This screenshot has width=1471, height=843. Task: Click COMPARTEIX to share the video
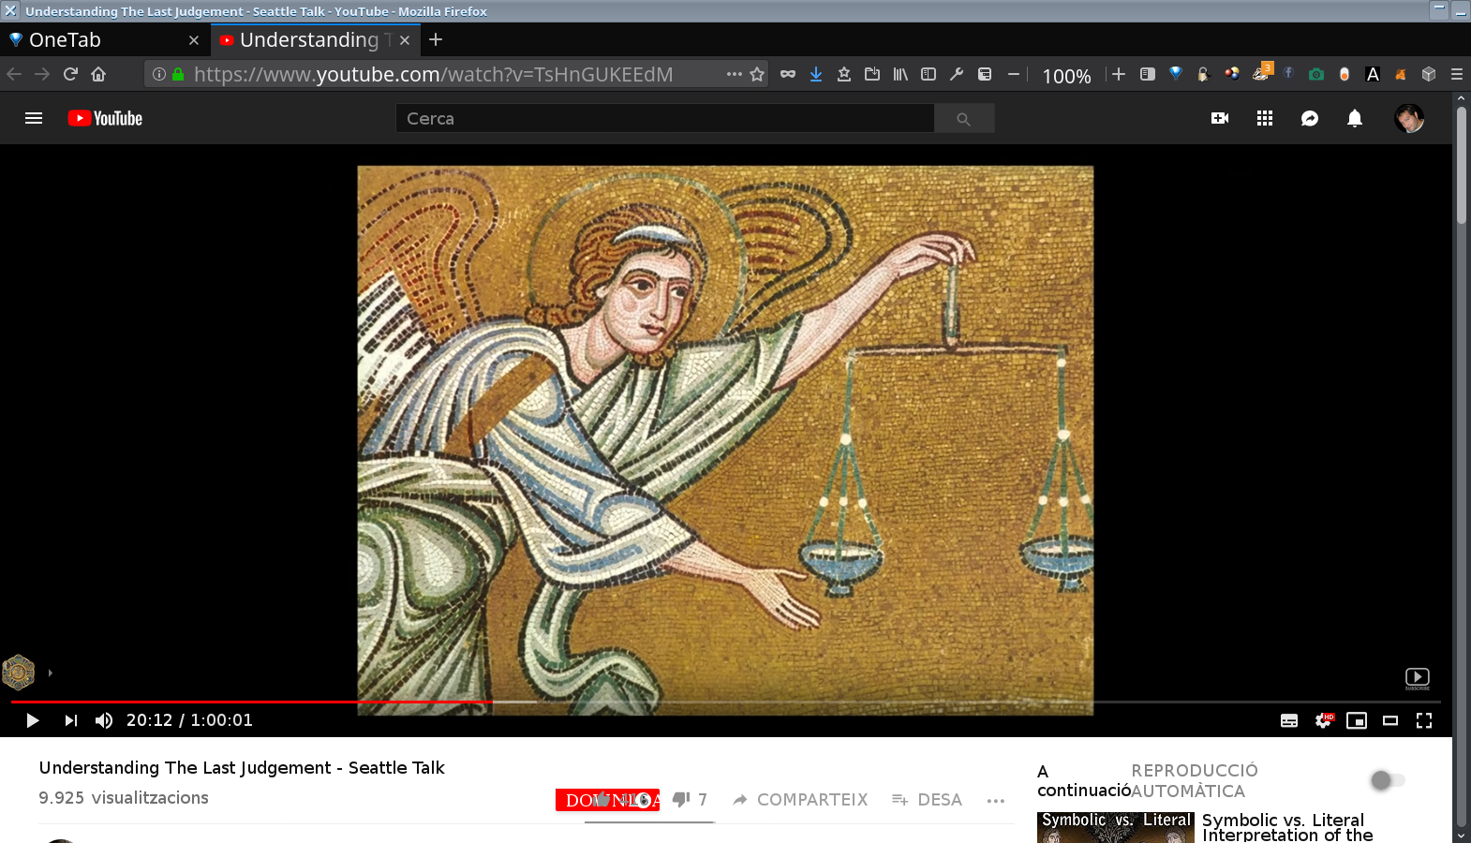click(x=801, y=800)
